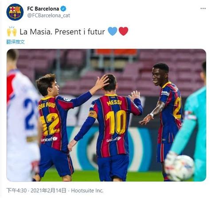Click the red heart emoji
The width and height of the screenshot is (210, 198).
124,31
